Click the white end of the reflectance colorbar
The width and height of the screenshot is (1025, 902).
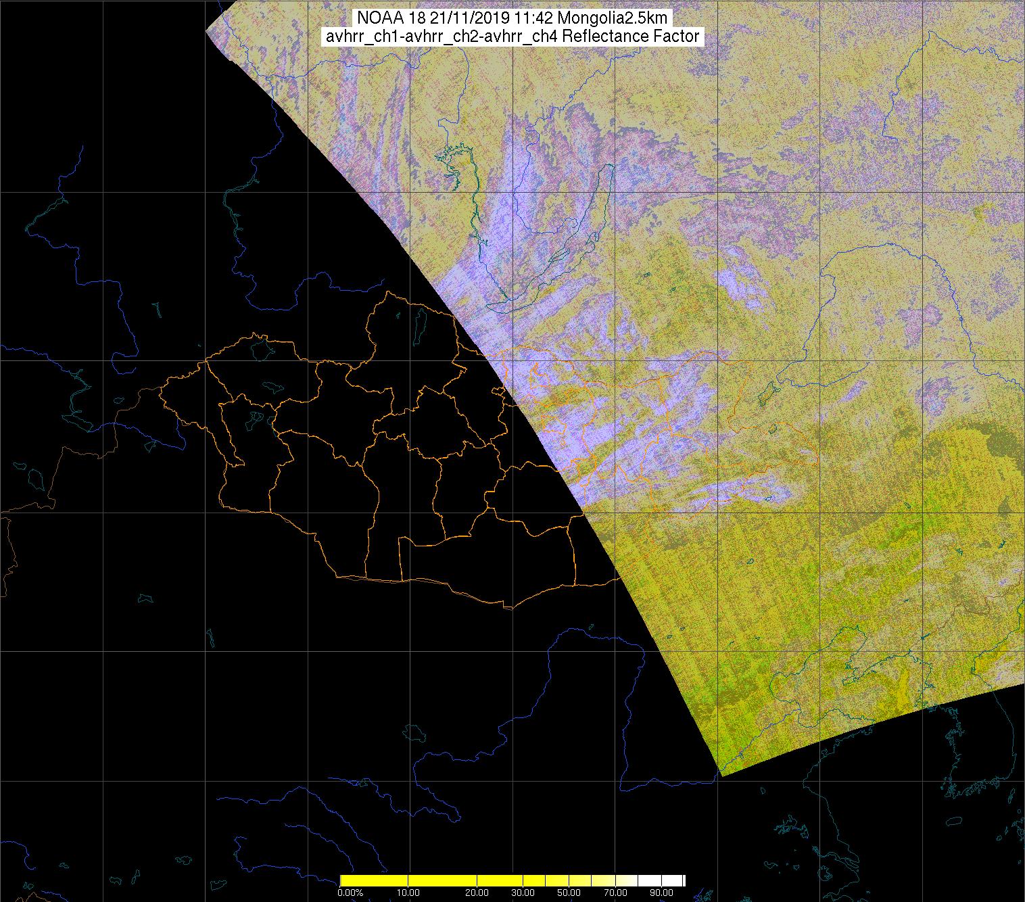coord(661,880)
